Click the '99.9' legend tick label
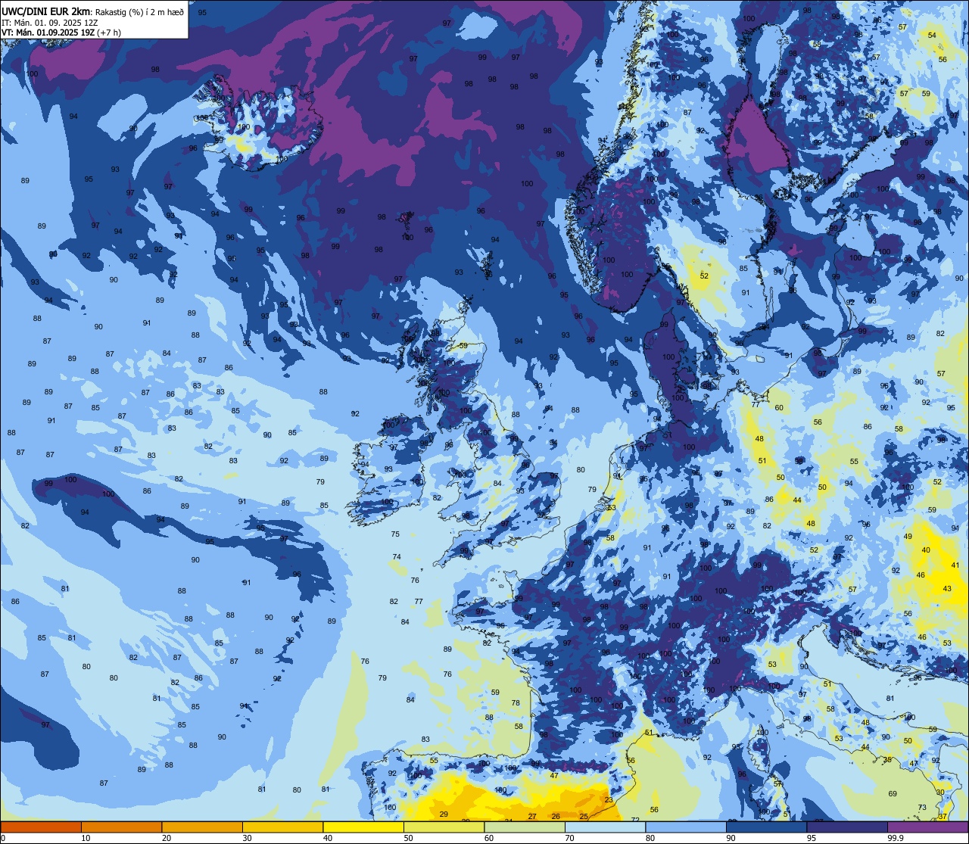Viewport: 969px width, 844px height. [896, 838]
